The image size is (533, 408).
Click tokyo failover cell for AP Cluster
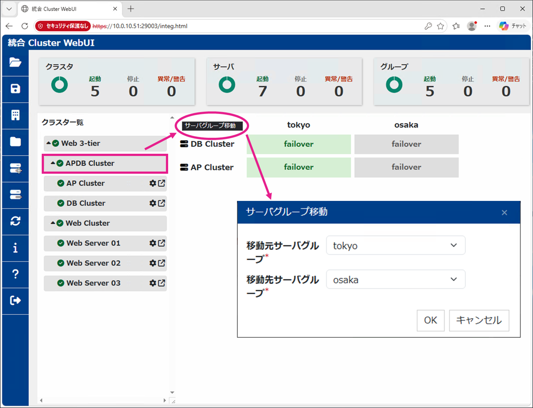(x=299, y=167)
